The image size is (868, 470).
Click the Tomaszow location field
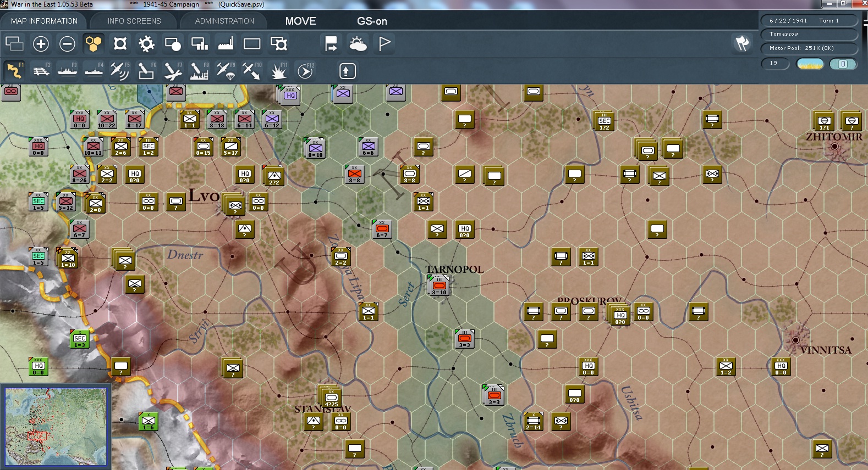[809, 34]
